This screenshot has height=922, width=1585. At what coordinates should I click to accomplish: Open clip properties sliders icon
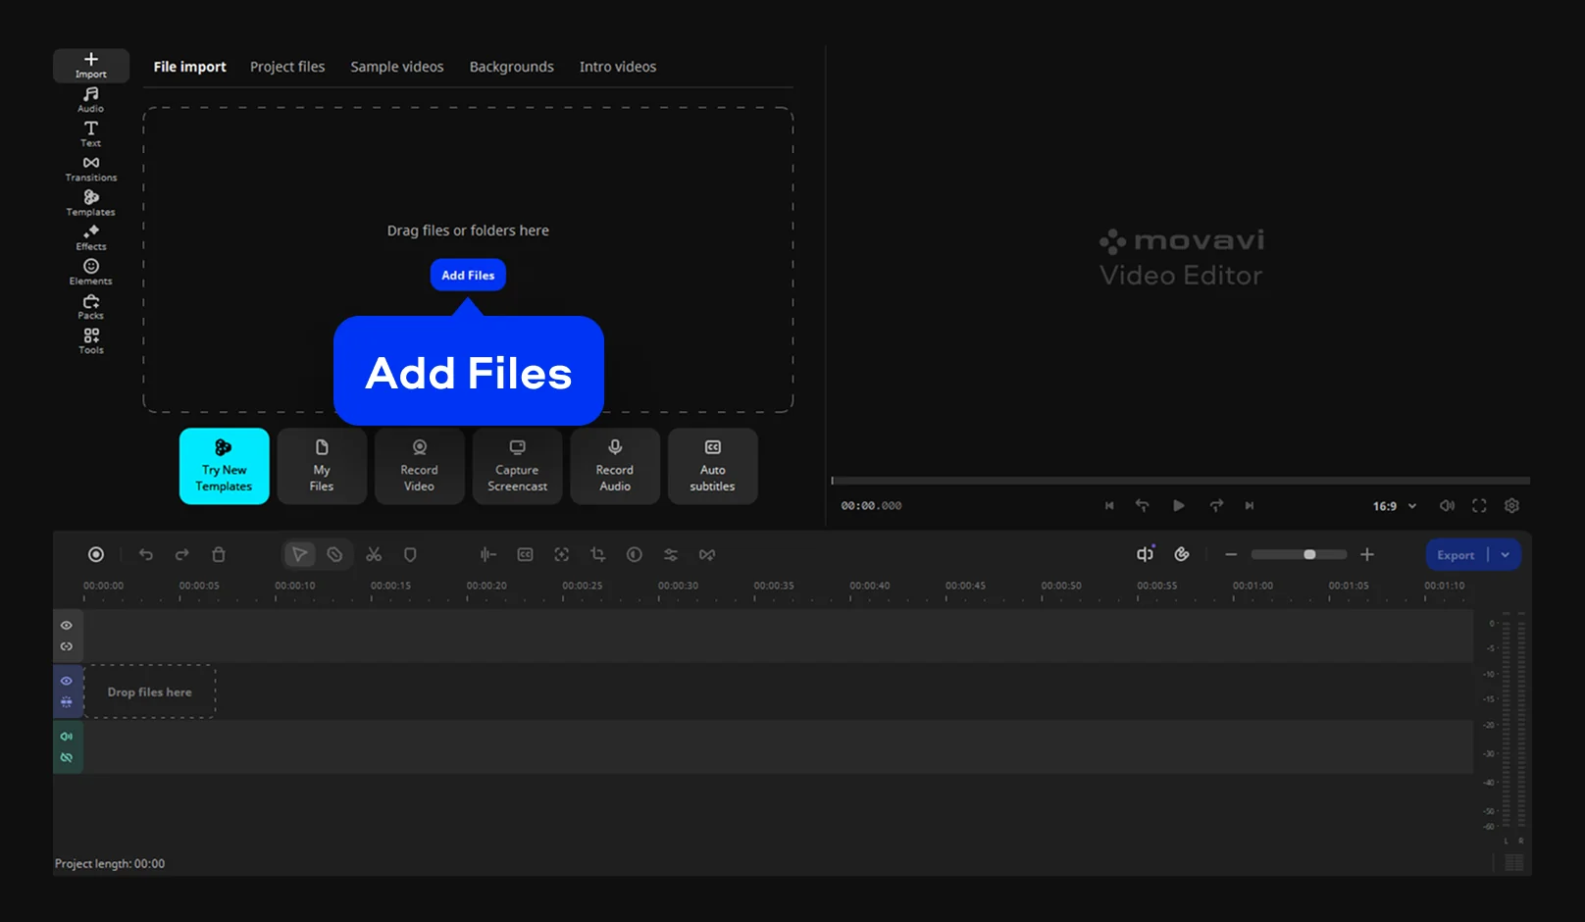tap(671, 555)
